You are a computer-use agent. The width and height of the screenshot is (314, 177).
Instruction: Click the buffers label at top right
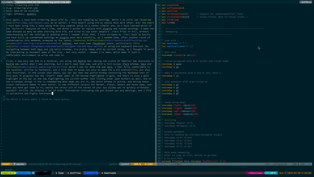coord(306,2)
